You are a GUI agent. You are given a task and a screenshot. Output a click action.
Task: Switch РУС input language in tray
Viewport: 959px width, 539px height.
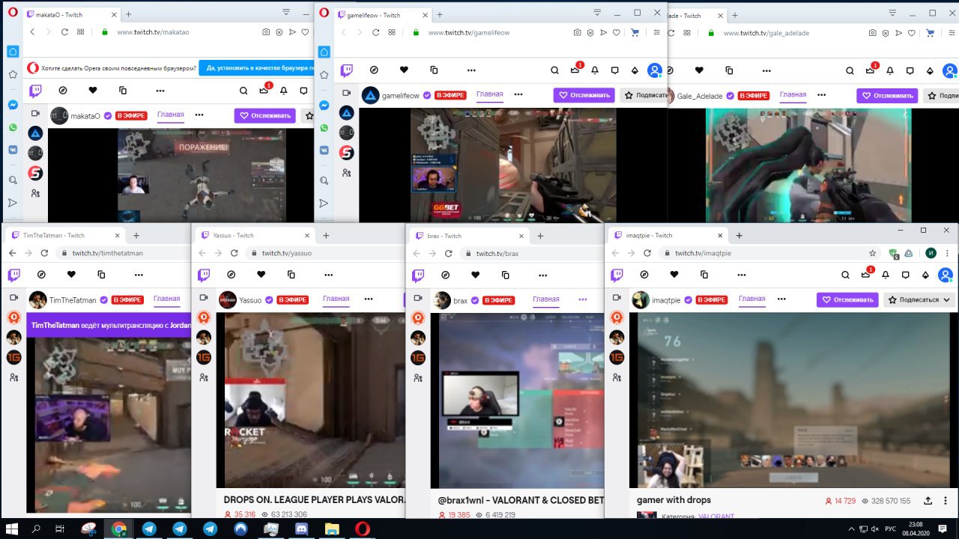[x=891, y=529]
